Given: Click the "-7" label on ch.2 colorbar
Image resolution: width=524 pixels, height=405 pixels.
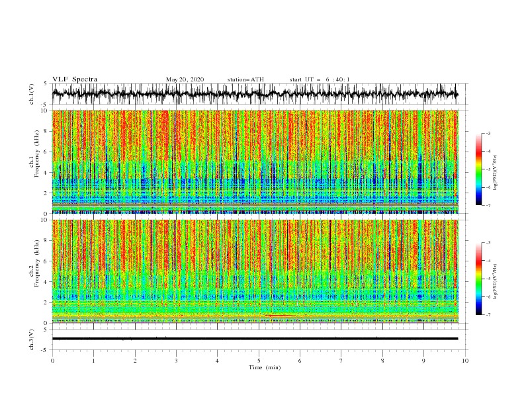Looking at the screenshot, I should click(488, 315).
